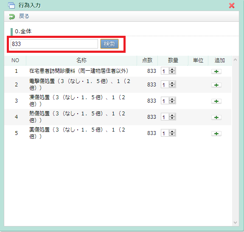The height and width of the screenshot is (232, 244).
Task: Decrease quantity for 電撃傷処置 row
Action: pos(172,86)
